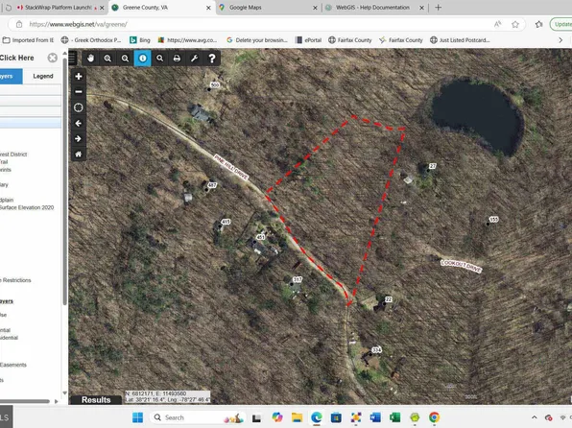This screenshot has width=572, height=428.
Task: Select the Pan hand tool
Action: pos(90,58)
